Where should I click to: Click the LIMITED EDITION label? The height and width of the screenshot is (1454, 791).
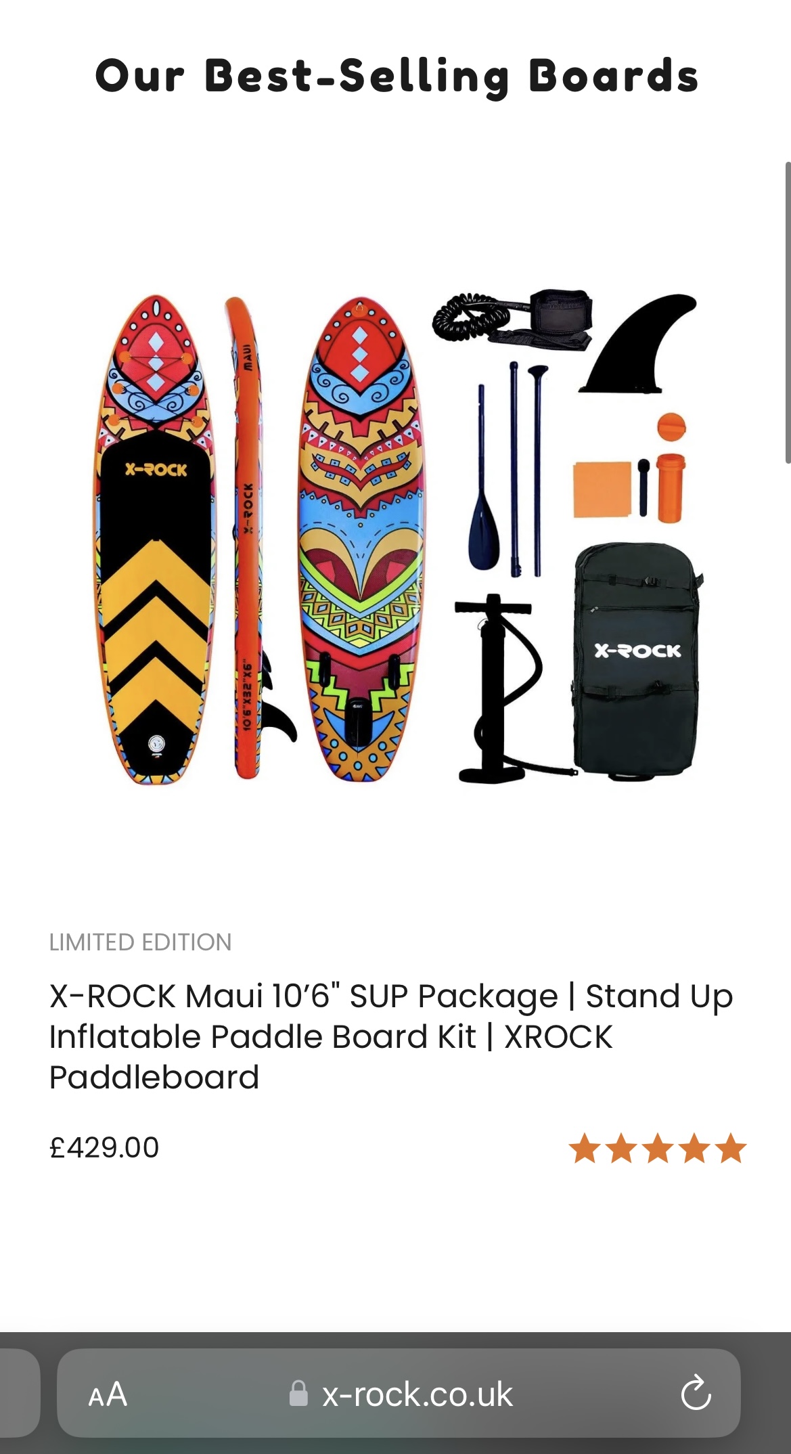click(141, 942)
